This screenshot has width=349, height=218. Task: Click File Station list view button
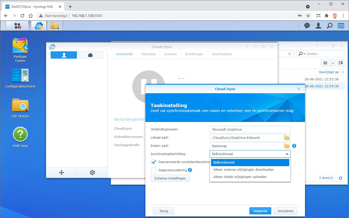[325, 63]
